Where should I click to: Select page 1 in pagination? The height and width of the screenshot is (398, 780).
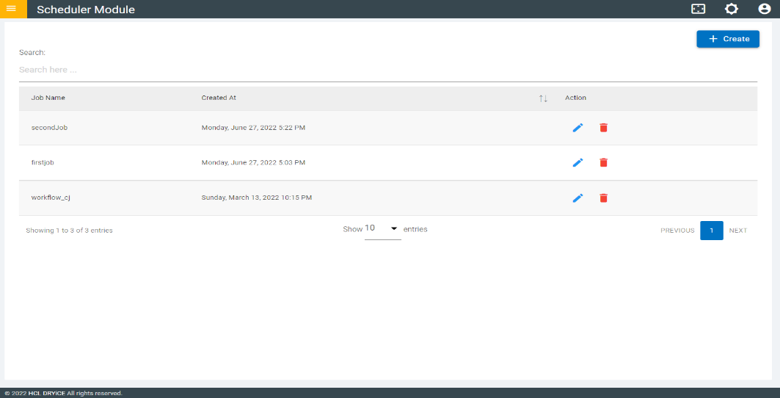pyautogui.click(x=711, y=231)
